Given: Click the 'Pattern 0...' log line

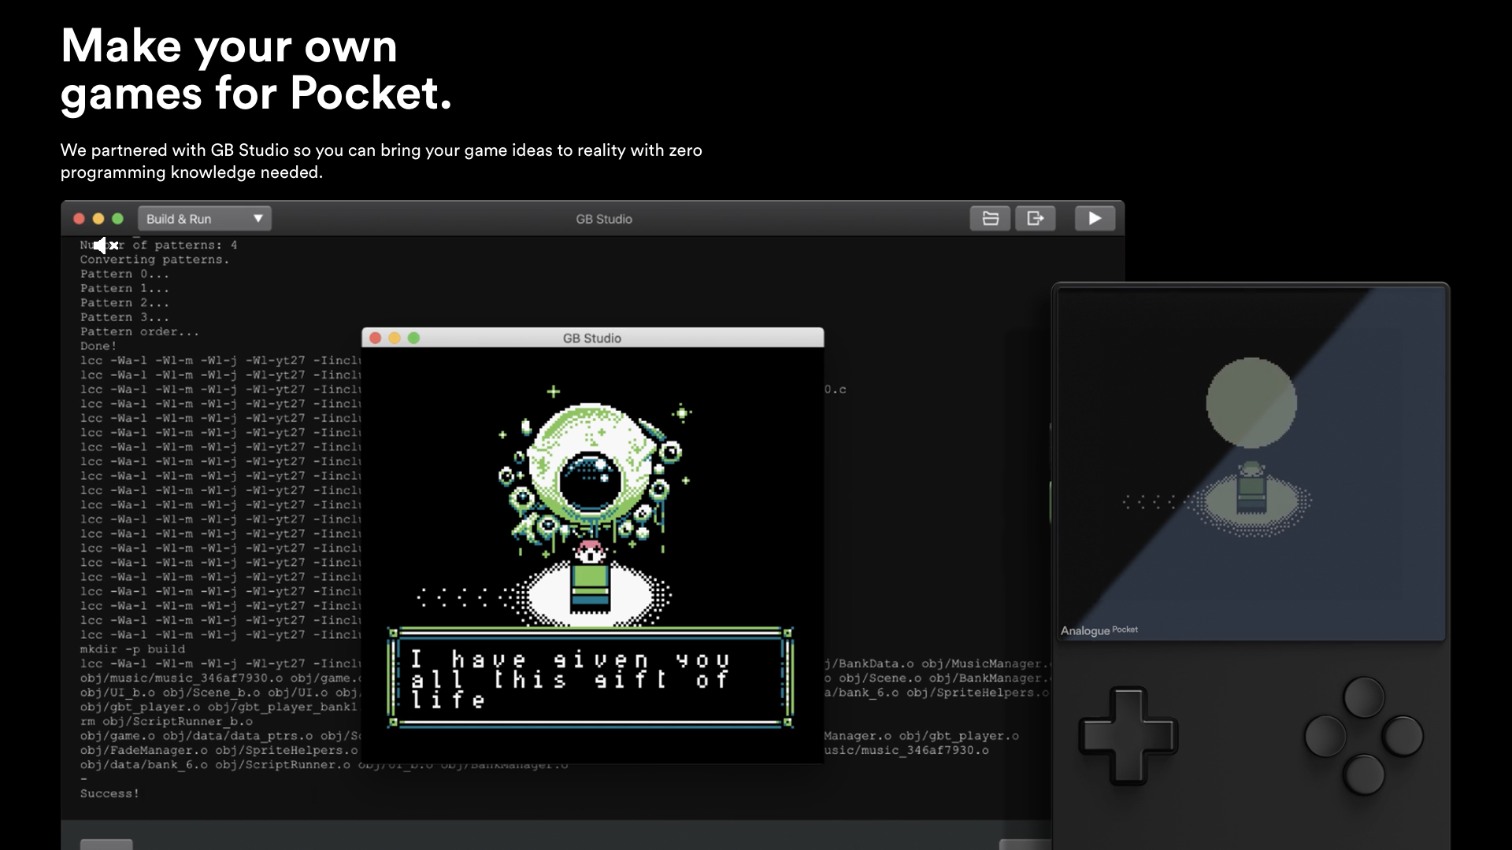Looking at the screenshot, I should [x=124, y=274].
